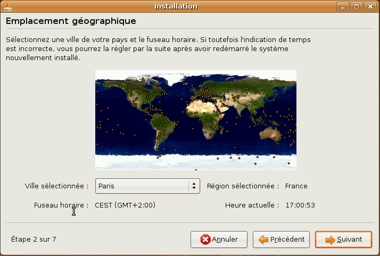380x256 pixels.
Task: Minimize the Installation window
Action: pyautogui.click(x=342, y=6)
